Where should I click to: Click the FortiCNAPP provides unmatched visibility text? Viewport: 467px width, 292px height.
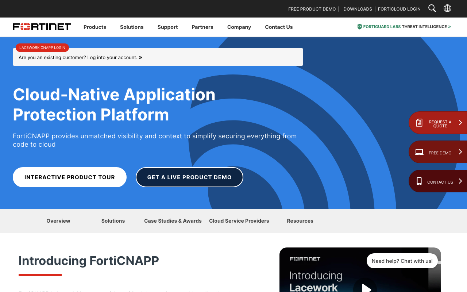[155, 140]
